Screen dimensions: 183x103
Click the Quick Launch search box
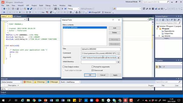pyautogui.click(x=156, y=2)
